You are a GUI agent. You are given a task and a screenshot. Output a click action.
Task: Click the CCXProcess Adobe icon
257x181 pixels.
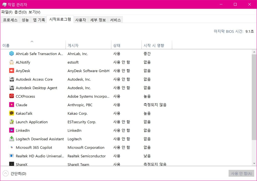(x=12, y=96)
